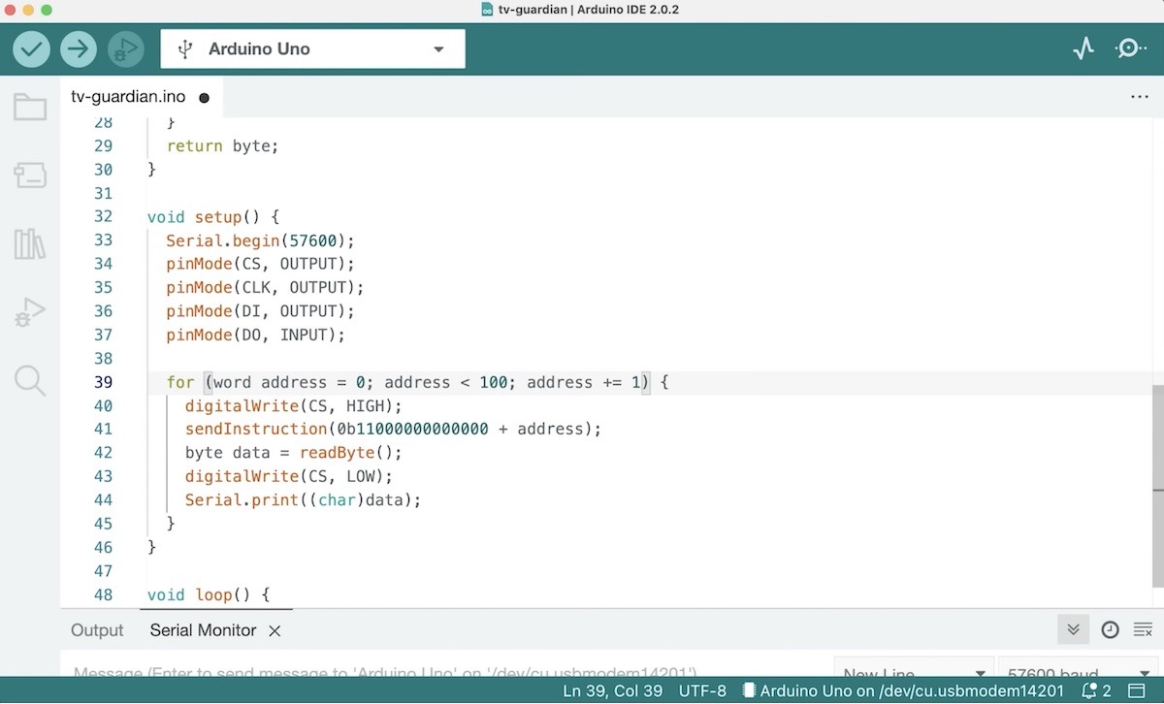The width and height of the screenshot is (1164, 704).
Task: Click the Upload arrow button
Action: [x=79, y=48]
